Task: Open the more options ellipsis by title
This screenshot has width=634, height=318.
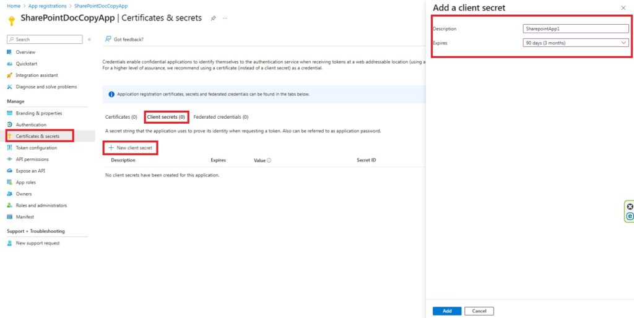Action: pos(225,19)
